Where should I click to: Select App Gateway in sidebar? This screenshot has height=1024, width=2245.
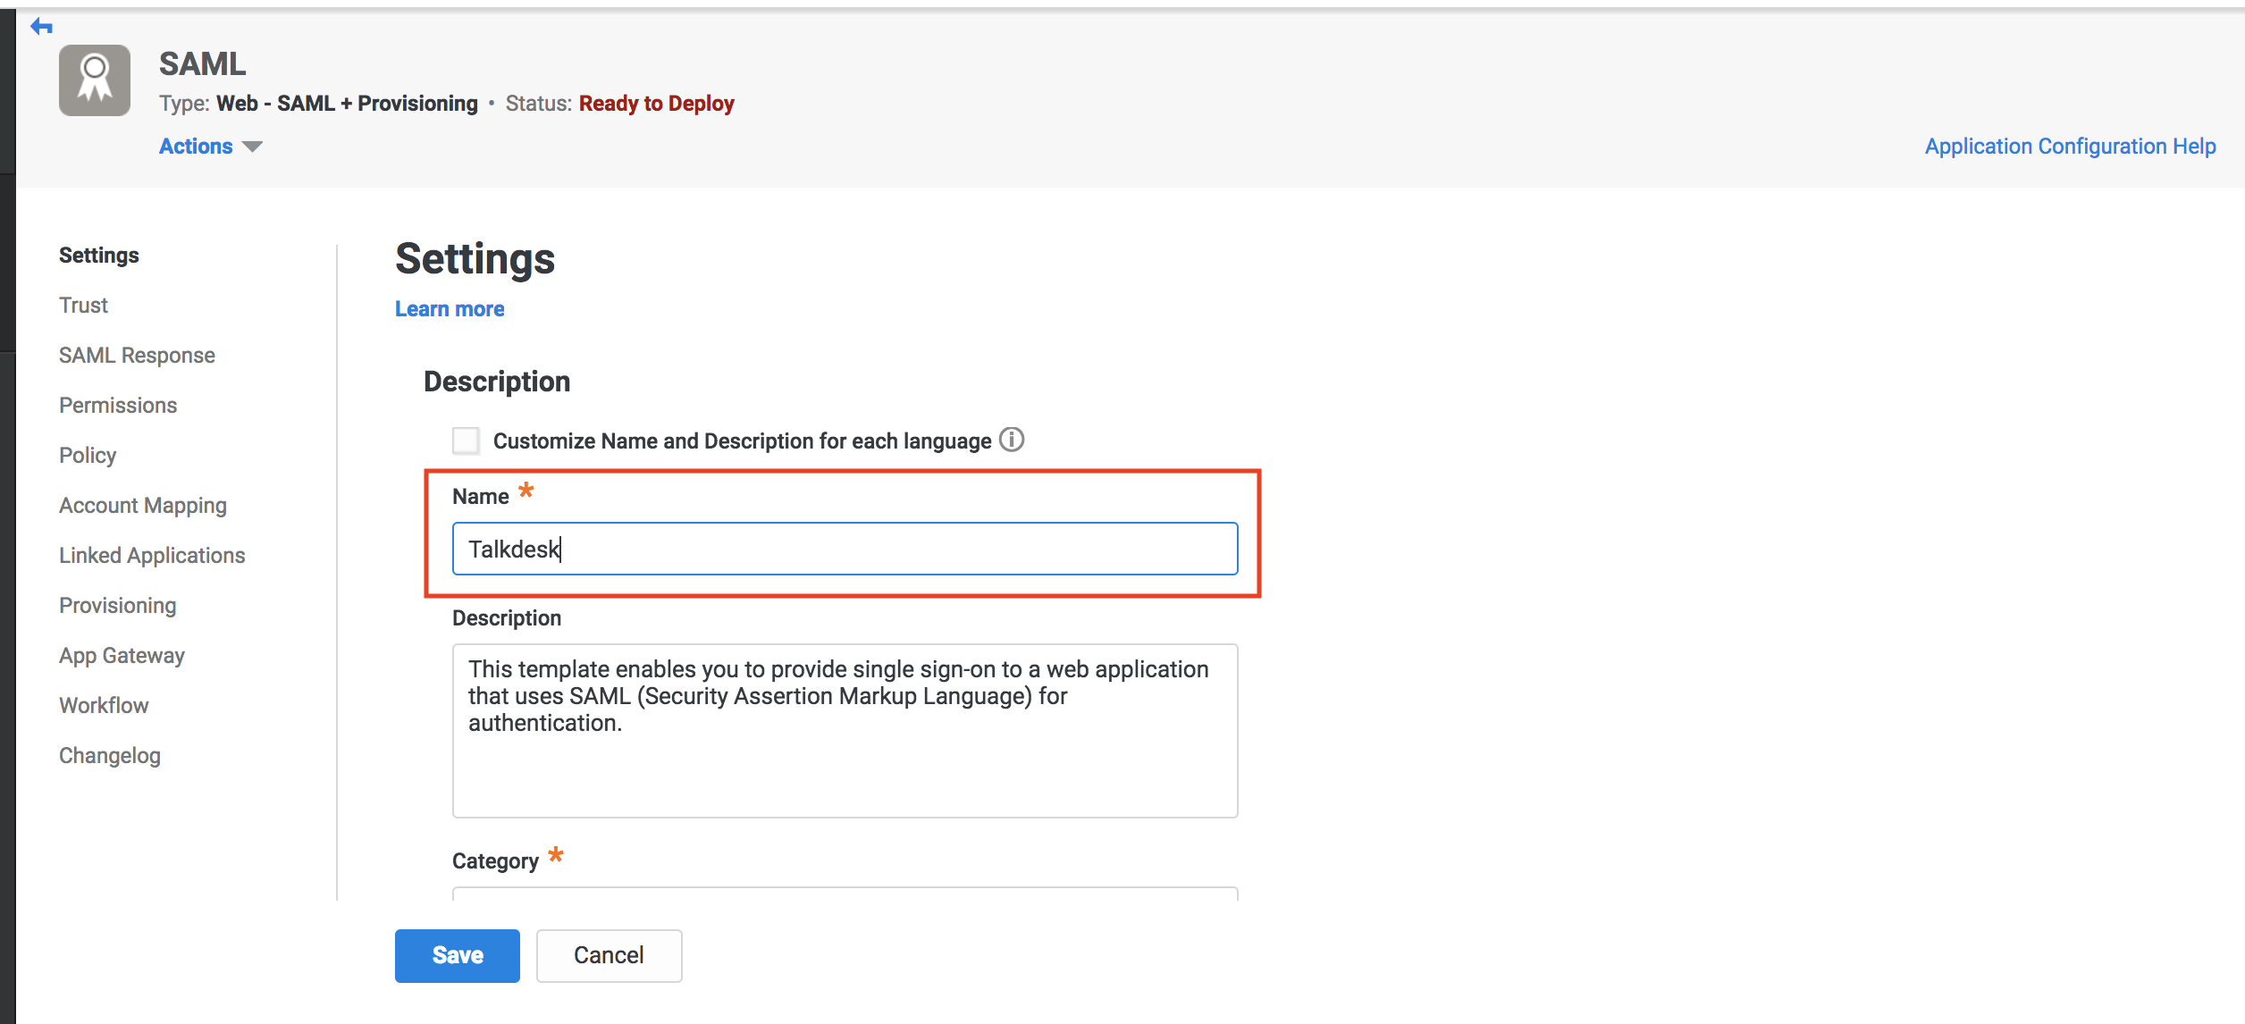coord(122,656)
